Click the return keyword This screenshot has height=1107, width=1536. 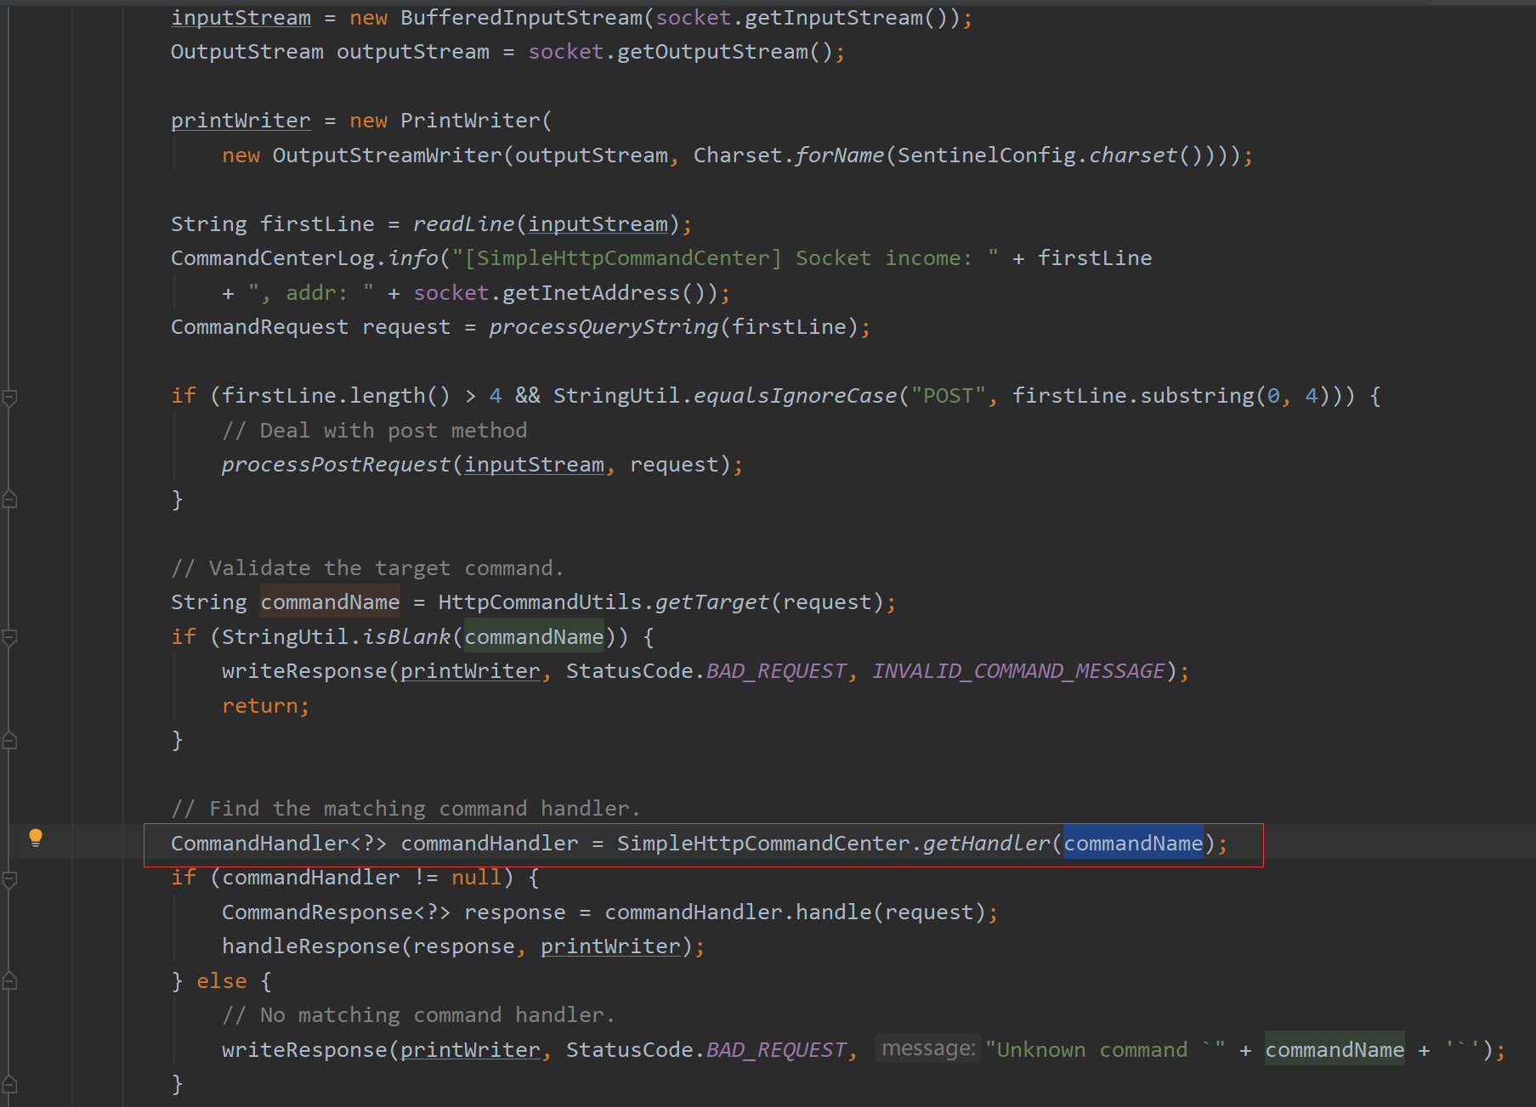[x=260, y=706]
